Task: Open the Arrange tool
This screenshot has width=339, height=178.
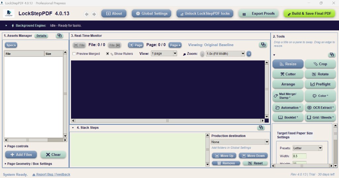Action: [x=288, y=84]
